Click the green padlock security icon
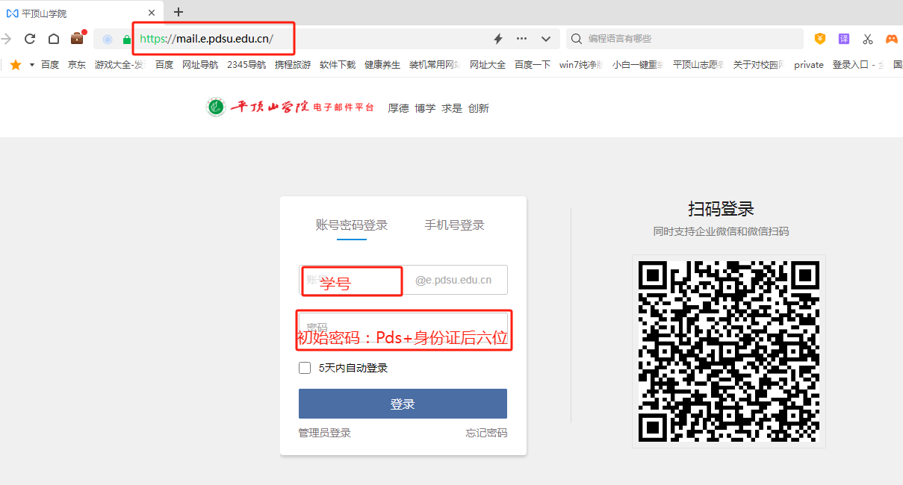This screenshot has height=485, width=903. click(127, 39)
